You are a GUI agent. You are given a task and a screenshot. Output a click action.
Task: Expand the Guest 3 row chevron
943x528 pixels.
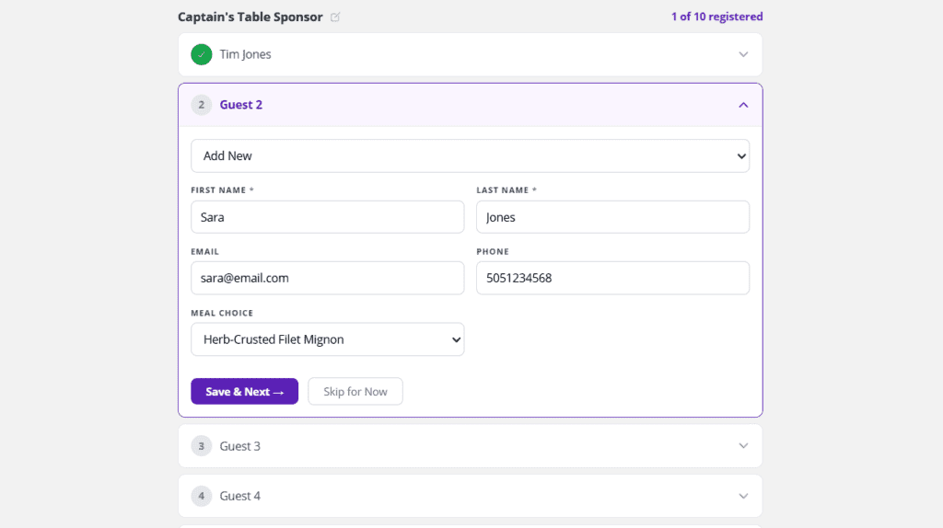[x=743, y=446]
